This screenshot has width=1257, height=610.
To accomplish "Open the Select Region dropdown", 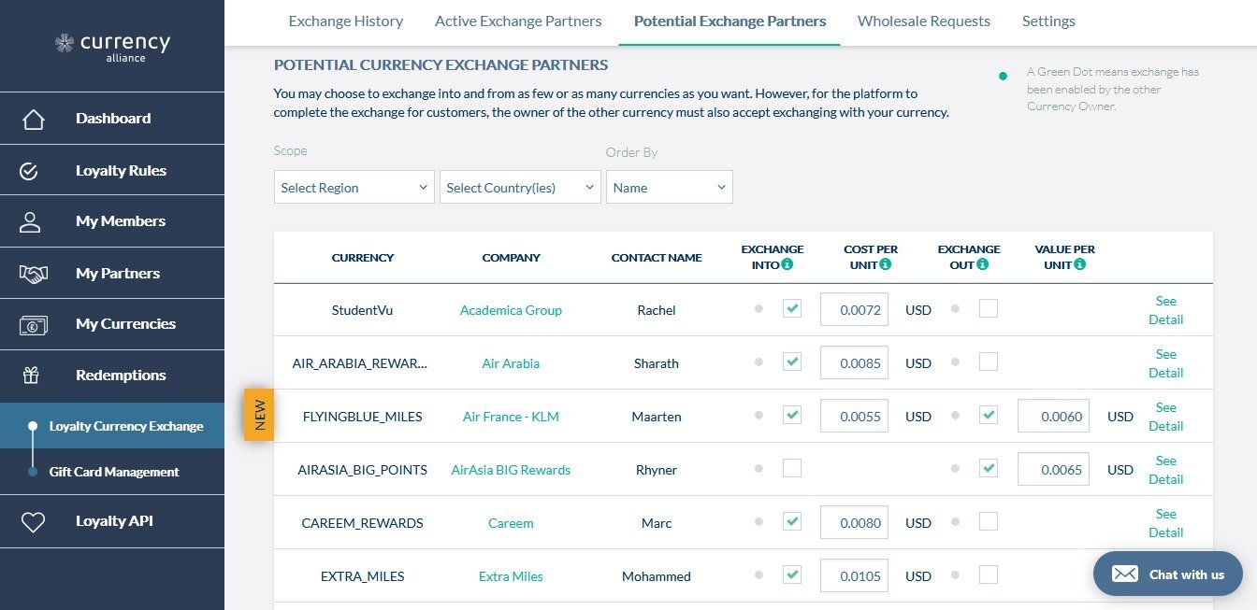I will [x=354, y=187].
